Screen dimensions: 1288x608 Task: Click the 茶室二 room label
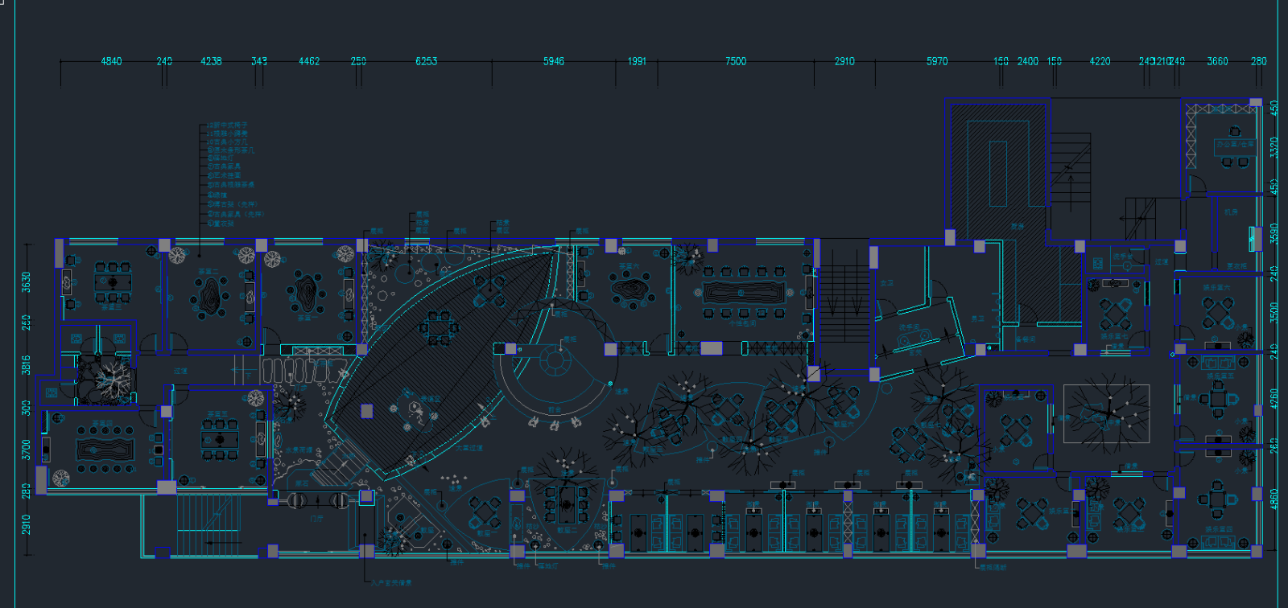click(208, 272)
